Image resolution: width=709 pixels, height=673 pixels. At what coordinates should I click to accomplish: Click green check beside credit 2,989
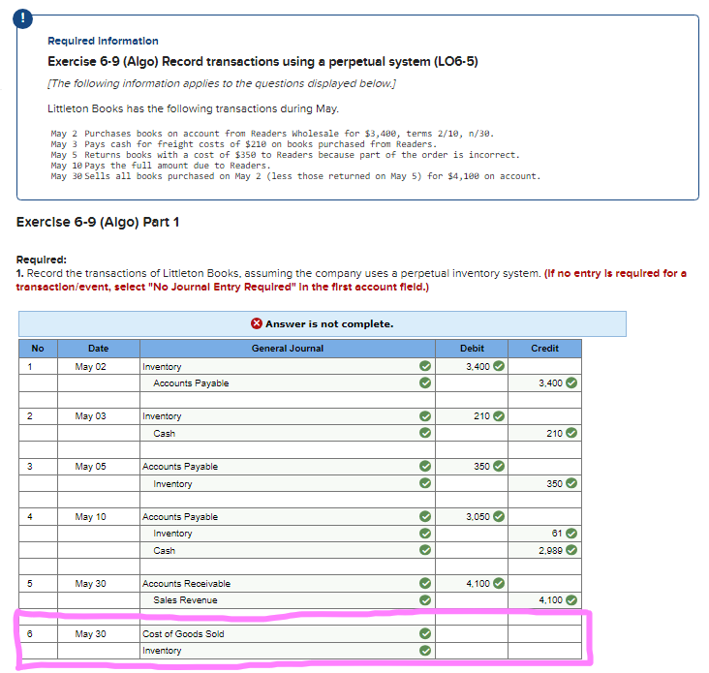[571, 550]
